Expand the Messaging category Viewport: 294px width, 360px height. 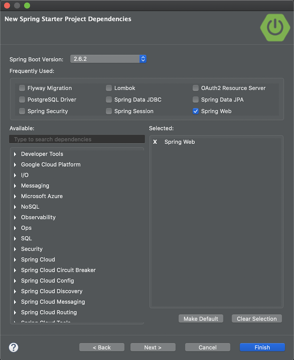tap(15, 186)
